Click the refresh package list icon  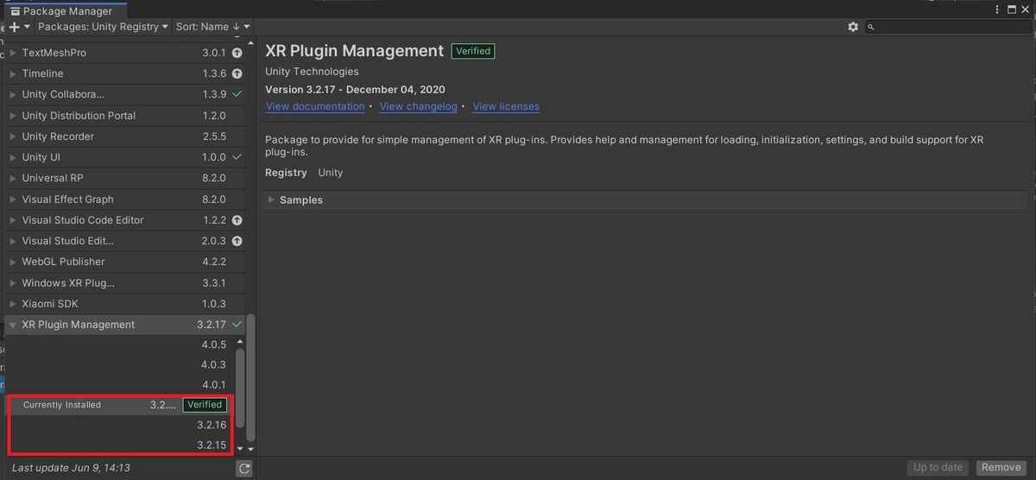coord(244,468)
